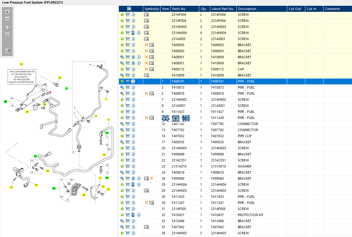The width and height of the screenshot is (352, 237).
Task: Select part number T411427 cell
Action: 185,112
